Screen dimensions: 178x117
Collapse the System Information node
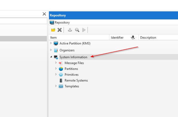click(51, 57)
